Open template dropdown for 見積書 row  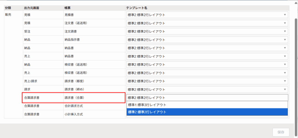coord(207,15)
